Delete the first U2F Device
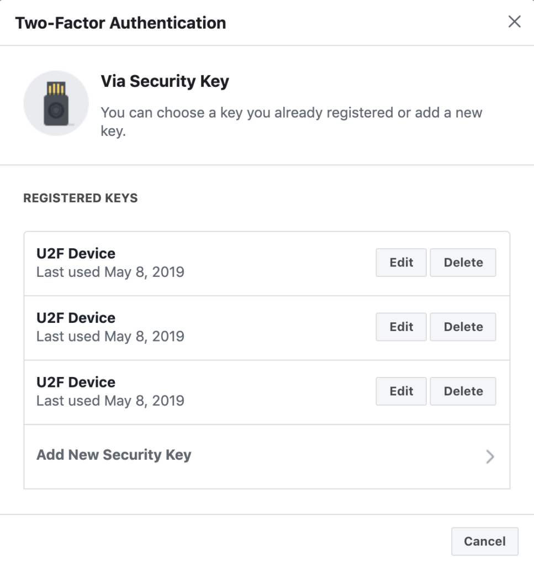Image resolution: width=534 pixels, height=566 pixels. (x=463, y=263)
